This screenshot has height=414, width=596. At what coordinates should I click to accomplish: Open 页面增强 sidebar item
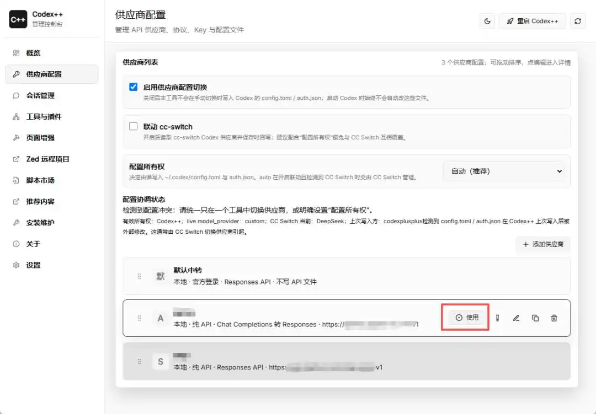(52, 138)
